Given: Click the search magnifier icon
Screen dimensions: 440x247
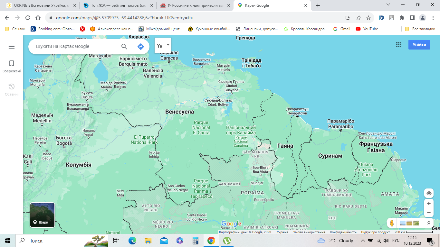Looking at the screenshot, I should point(124,47).
